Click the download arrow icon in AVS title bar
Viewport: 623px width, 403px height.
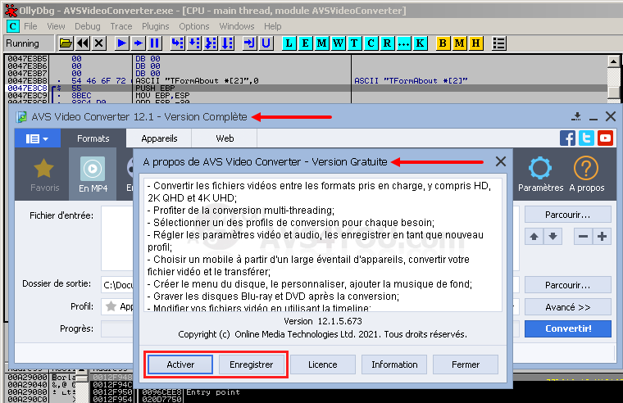pyautogui.click(x=576, y=117)
